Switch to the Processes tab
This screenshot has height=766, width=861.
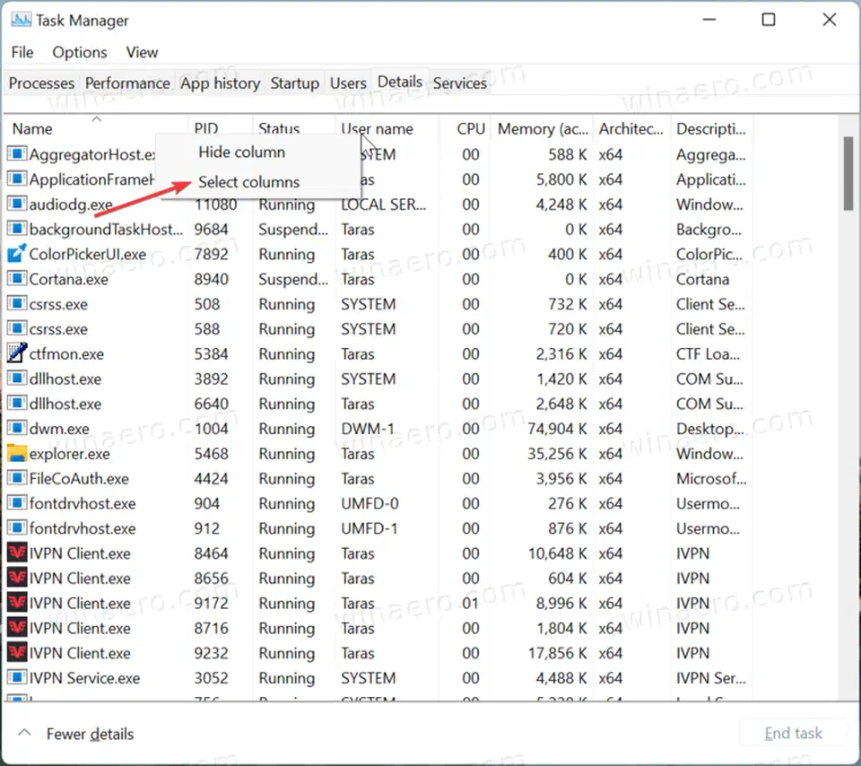(x=42, y=83)
